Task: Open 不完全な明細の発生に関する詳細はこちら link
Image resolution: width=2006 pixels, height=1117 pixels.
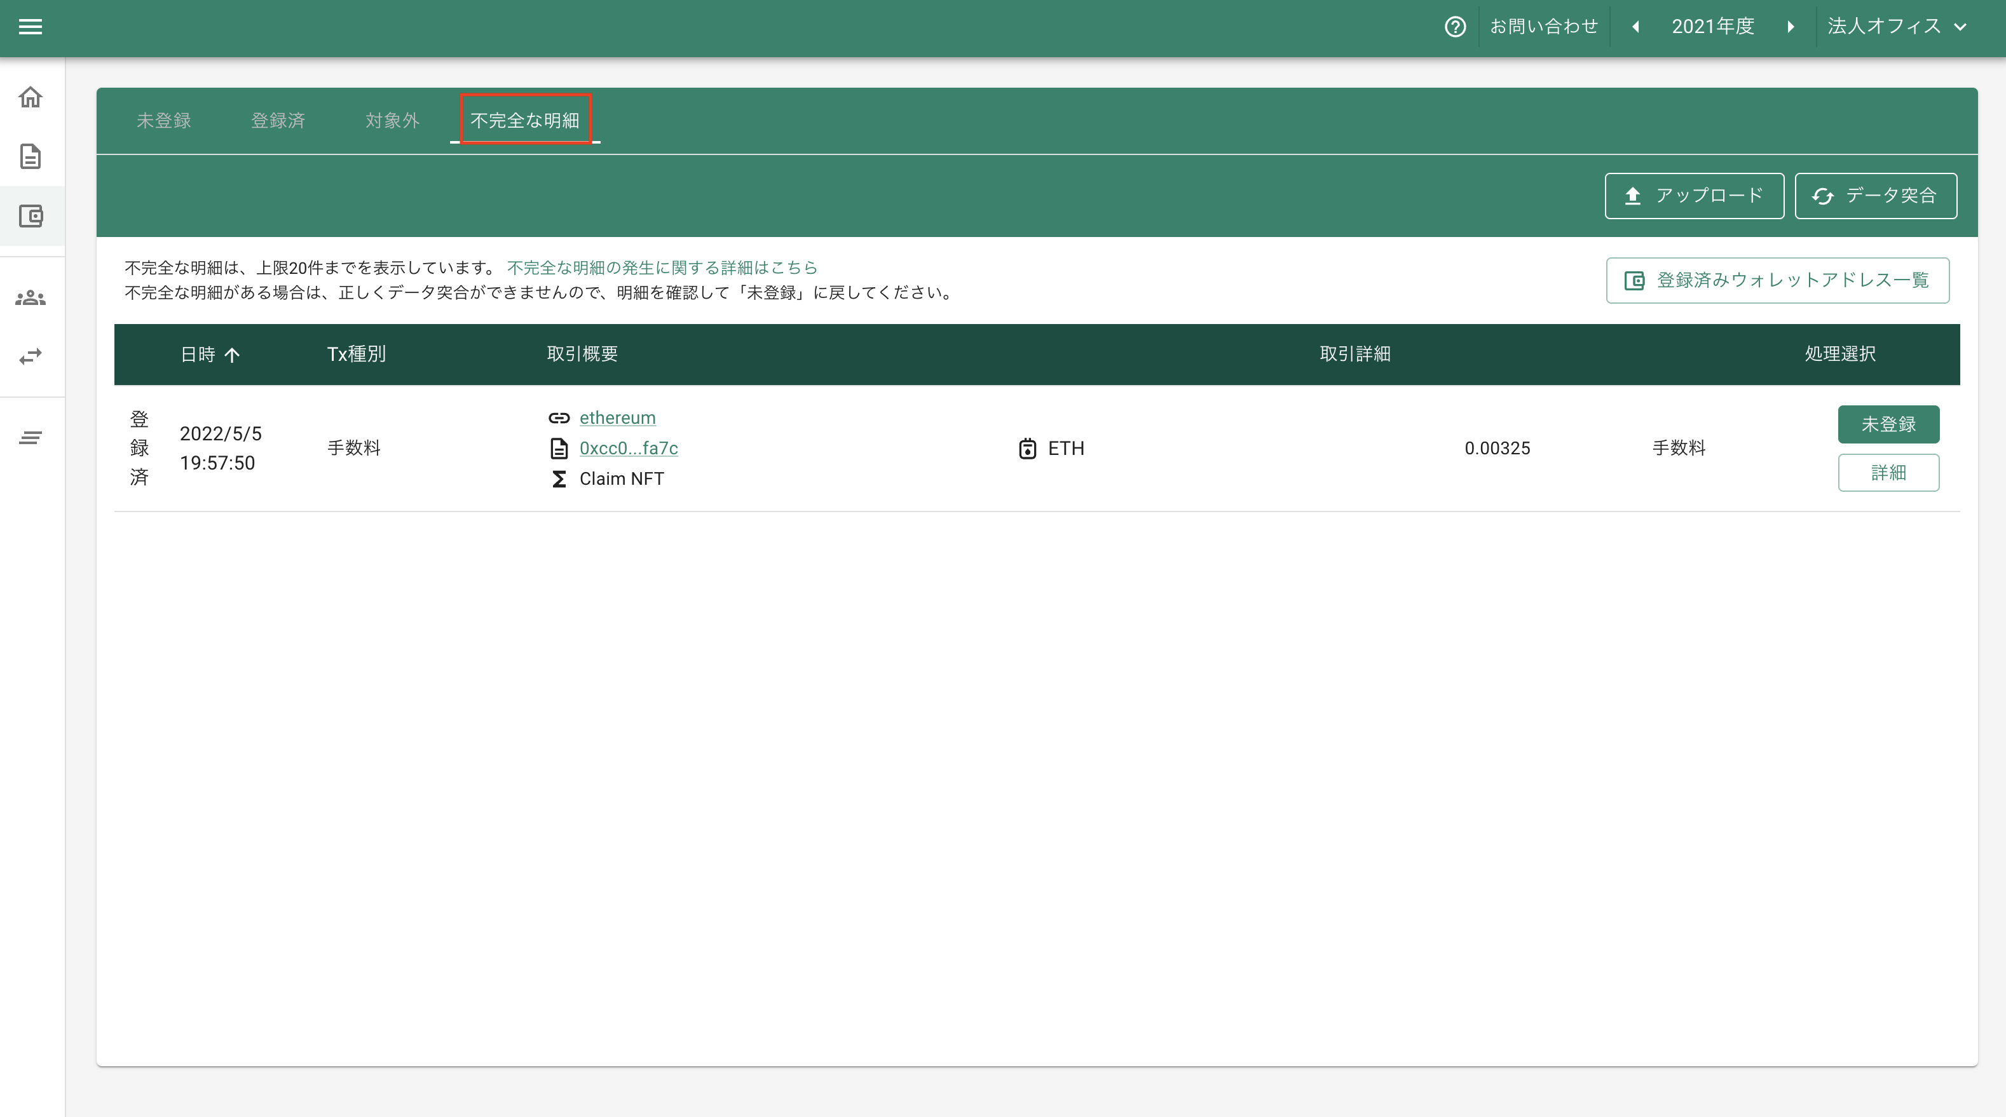Action: (661, 267)
